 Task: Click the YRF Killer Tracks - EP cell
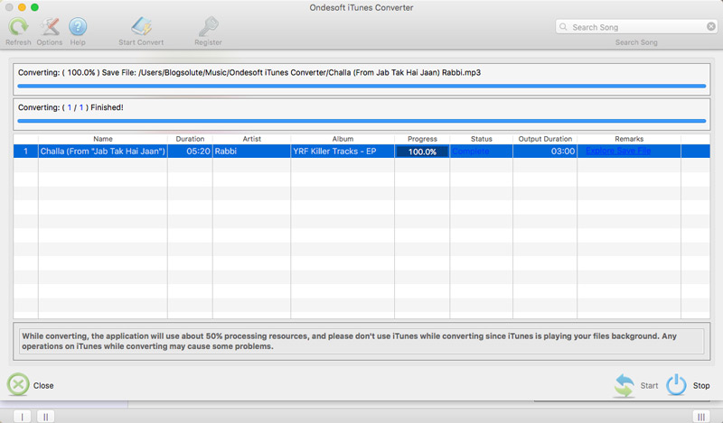[343, 151]
